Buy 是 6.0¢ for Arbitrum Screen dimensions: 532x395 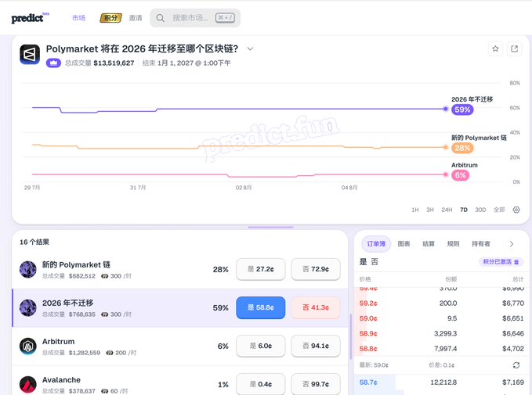click(261, 346)
